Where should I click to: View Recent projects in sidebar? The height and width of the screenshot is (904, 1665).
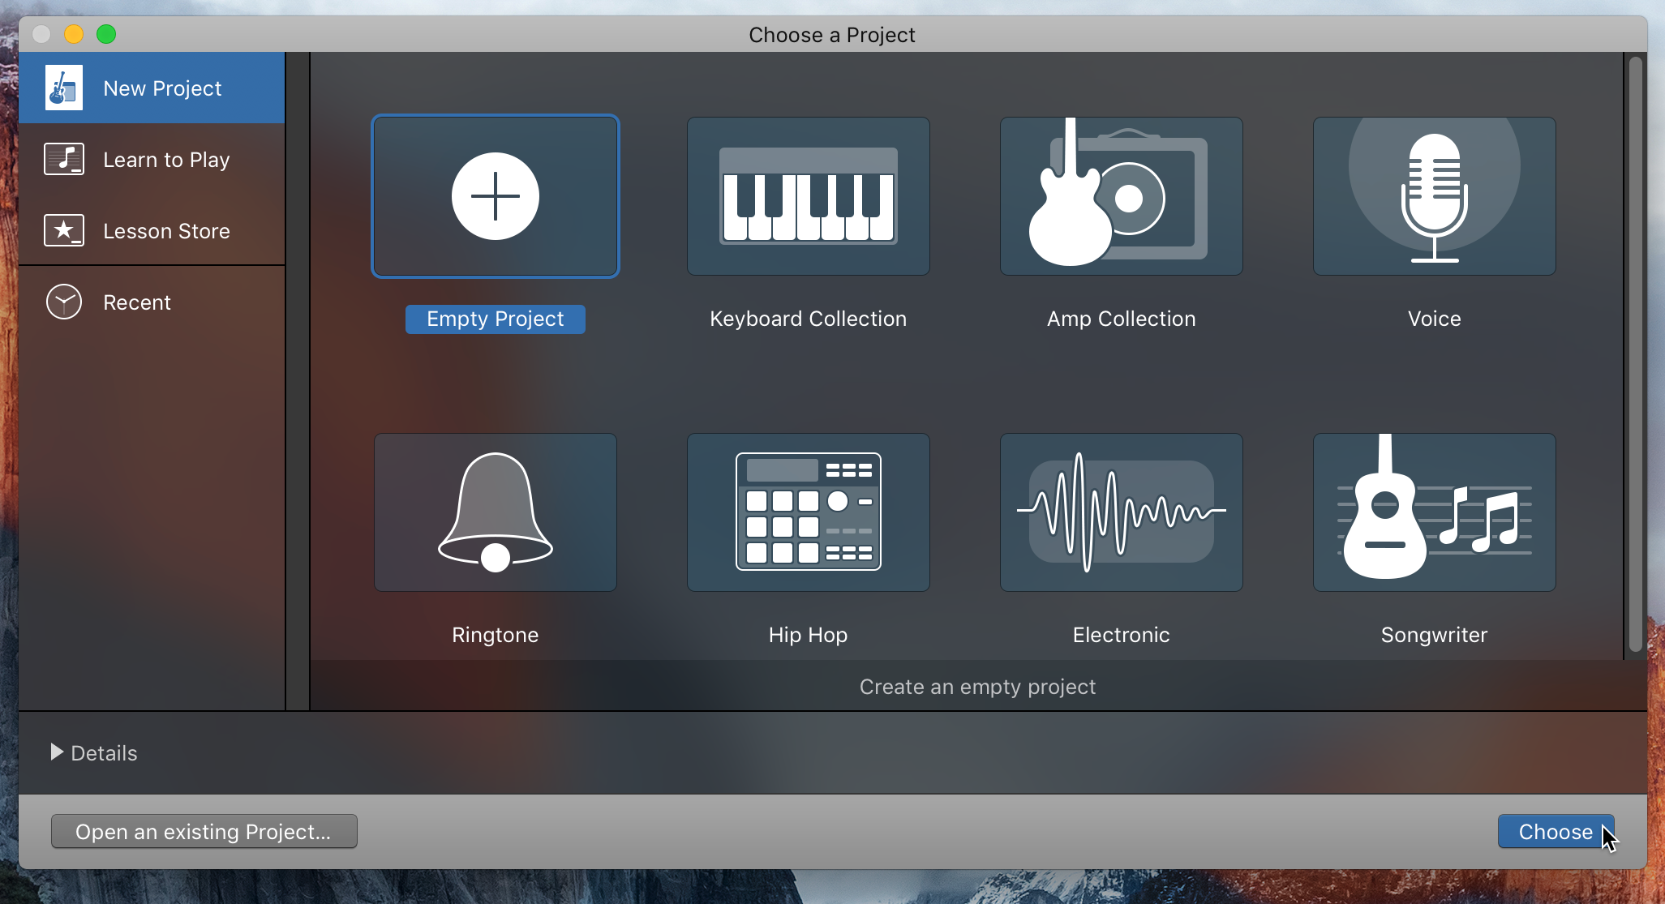134,302
